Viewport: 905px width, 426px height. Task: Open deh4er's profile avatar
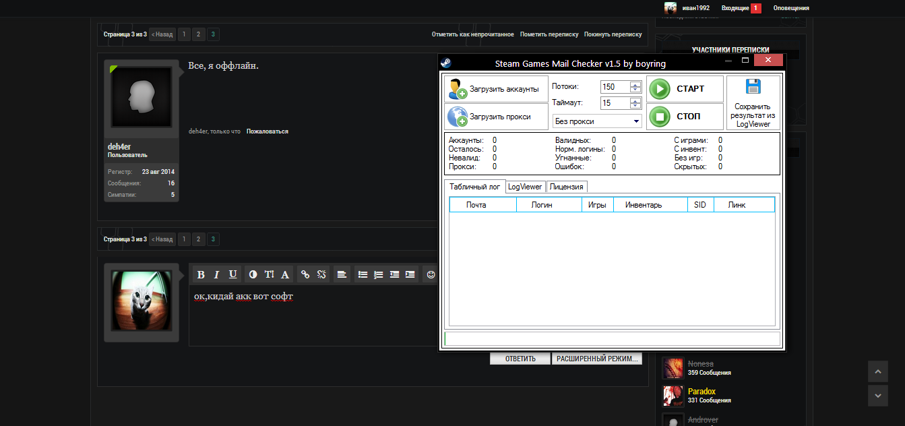[x=141, y=97]
